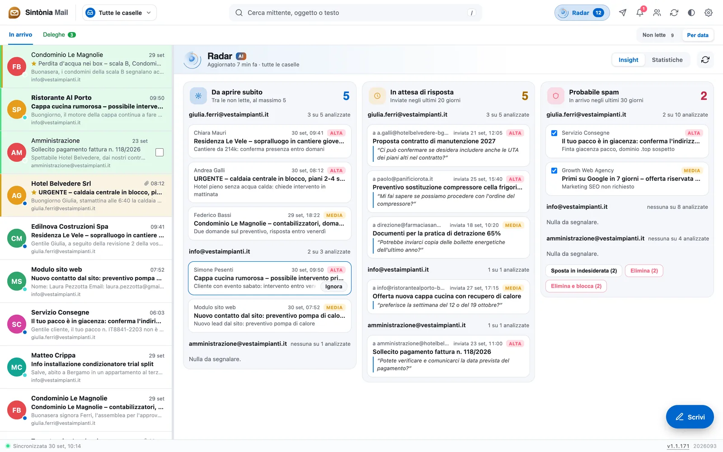The width and height of the screenshot is (723, 452).
Task: Click the Radar logo icon in panel header
Action: pos(192,60)
